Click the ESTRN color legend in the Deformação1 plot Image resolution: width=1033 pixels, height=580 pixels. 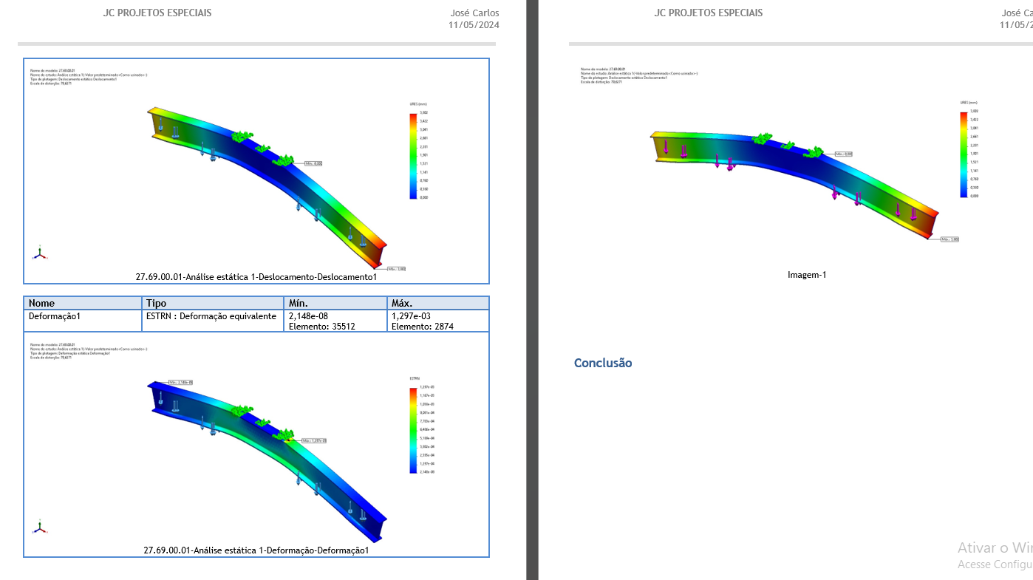click(423, 426)
